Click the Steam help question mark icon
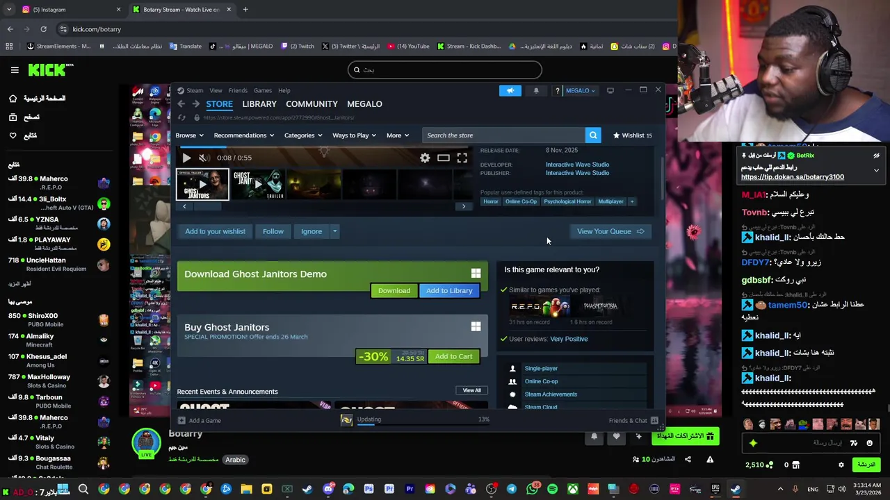Screen dimensions: 890x500 tap(557, 90)
